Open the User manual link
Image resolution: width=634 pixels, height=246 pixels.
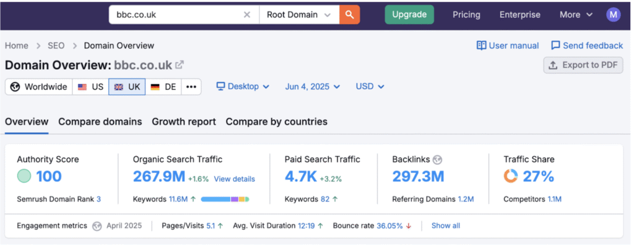click(508, 46)
